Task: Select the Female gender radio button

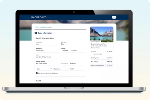Action: tap(62, 50)
